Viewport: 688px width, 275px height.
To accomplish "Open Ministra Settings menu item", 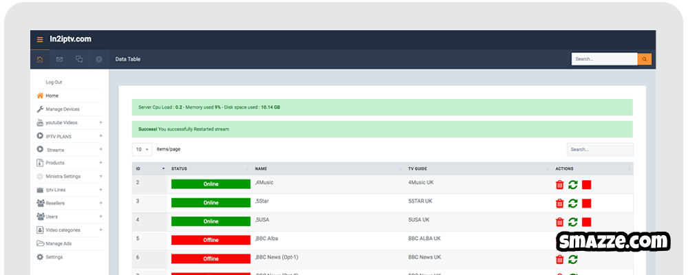I will click(63, 176).
